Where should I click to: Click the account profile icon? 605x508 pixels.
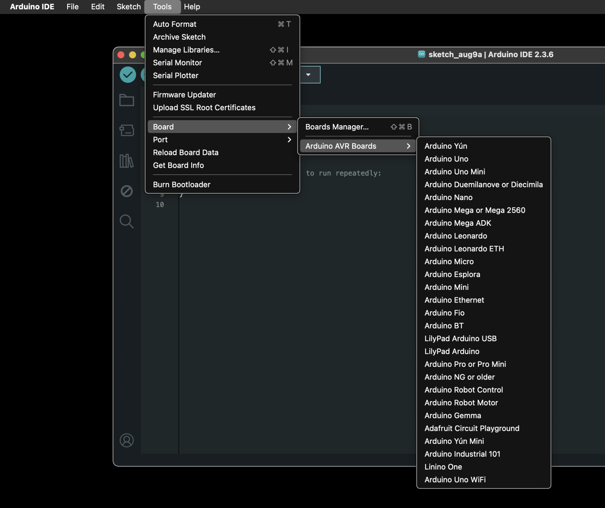[126, 440]
